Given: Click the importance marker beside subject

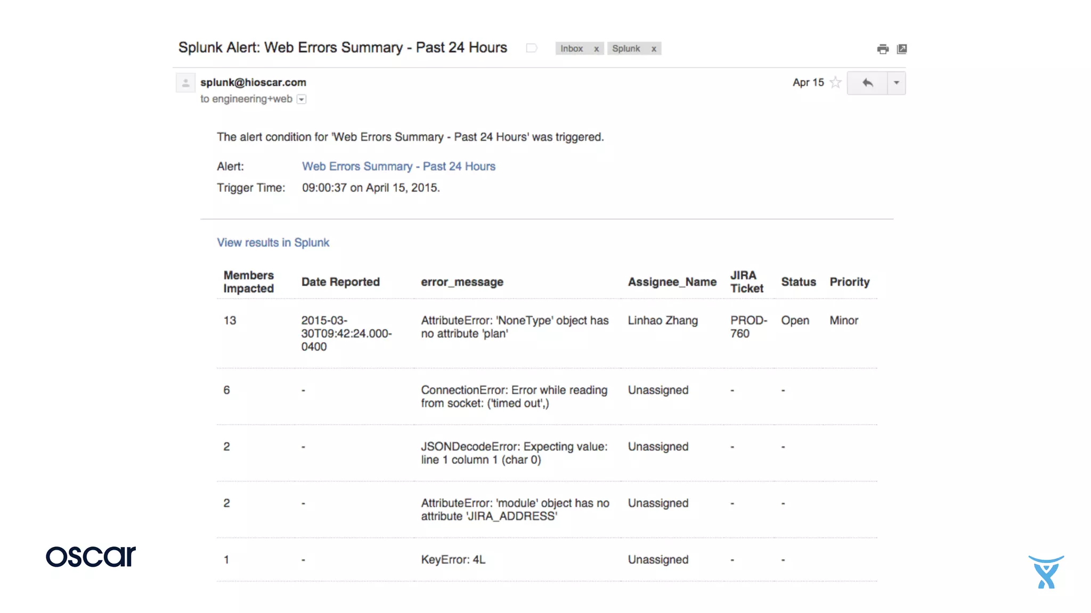Looking at the screenshot, I should tap(531, 48).
